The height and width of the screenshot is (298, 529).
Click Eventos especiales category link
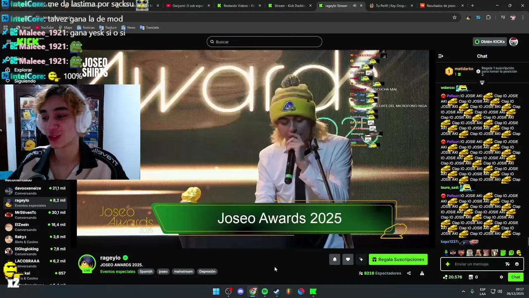[118, 272]
